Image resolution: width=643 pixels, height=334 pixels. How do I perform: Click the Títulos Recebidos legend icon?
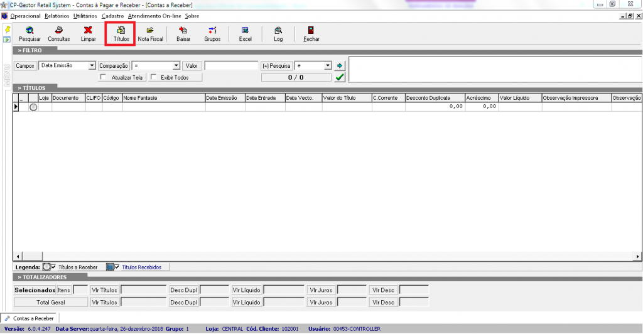tap(110, 267)
